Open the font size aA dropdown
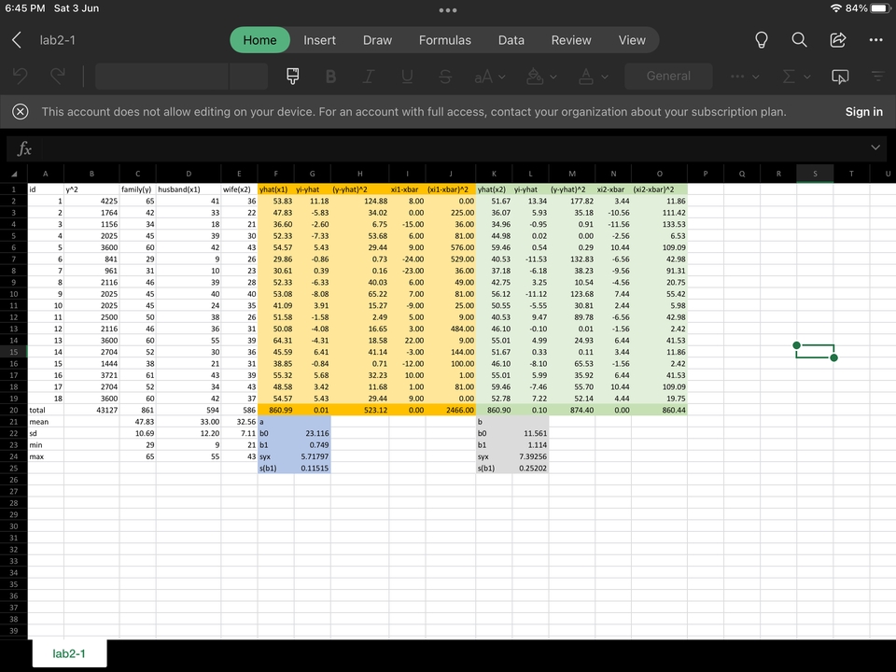Image resolution: width=896 pixels, height=672 pixels. point(490,77)
